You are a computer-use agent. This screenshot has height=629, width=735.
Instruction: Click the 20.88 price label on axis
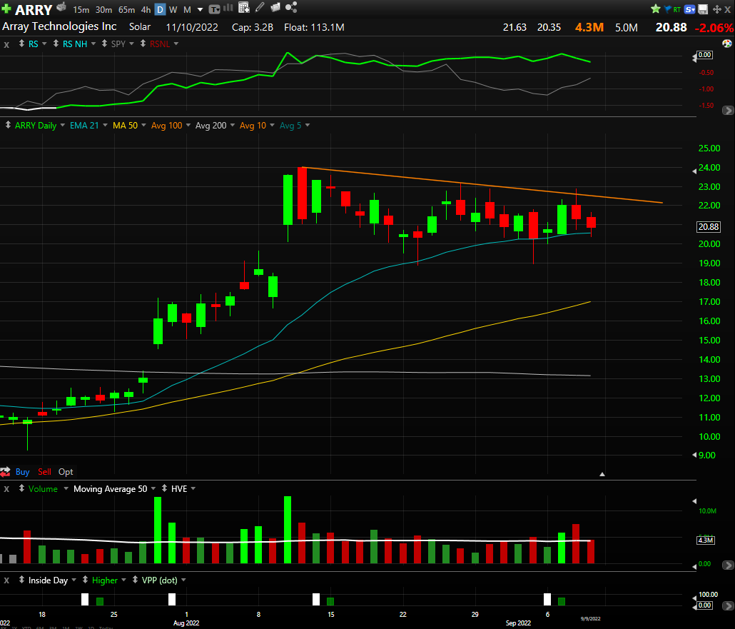pos(709,227)
